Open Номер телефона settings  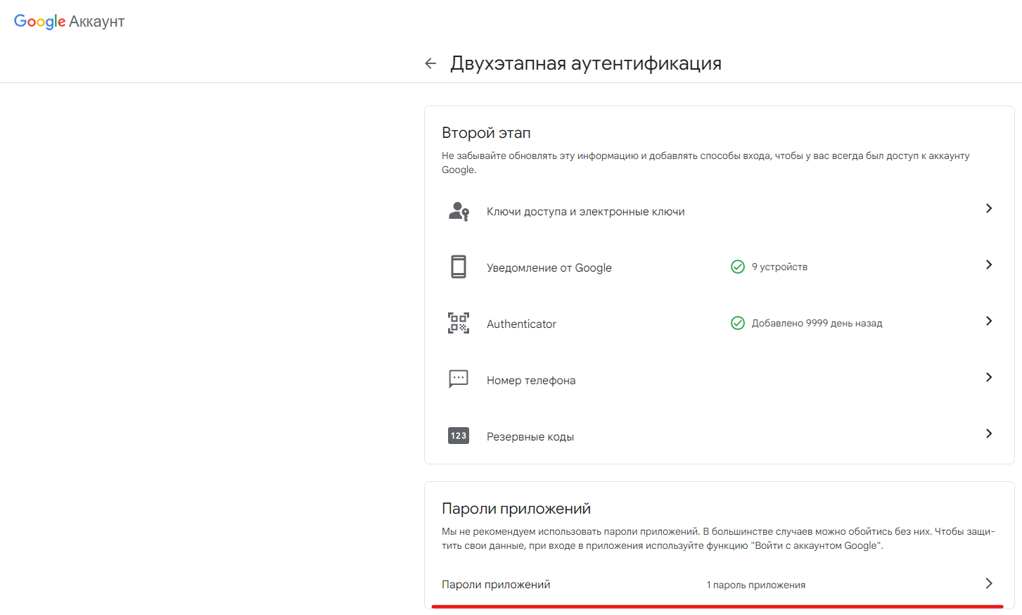719,380
